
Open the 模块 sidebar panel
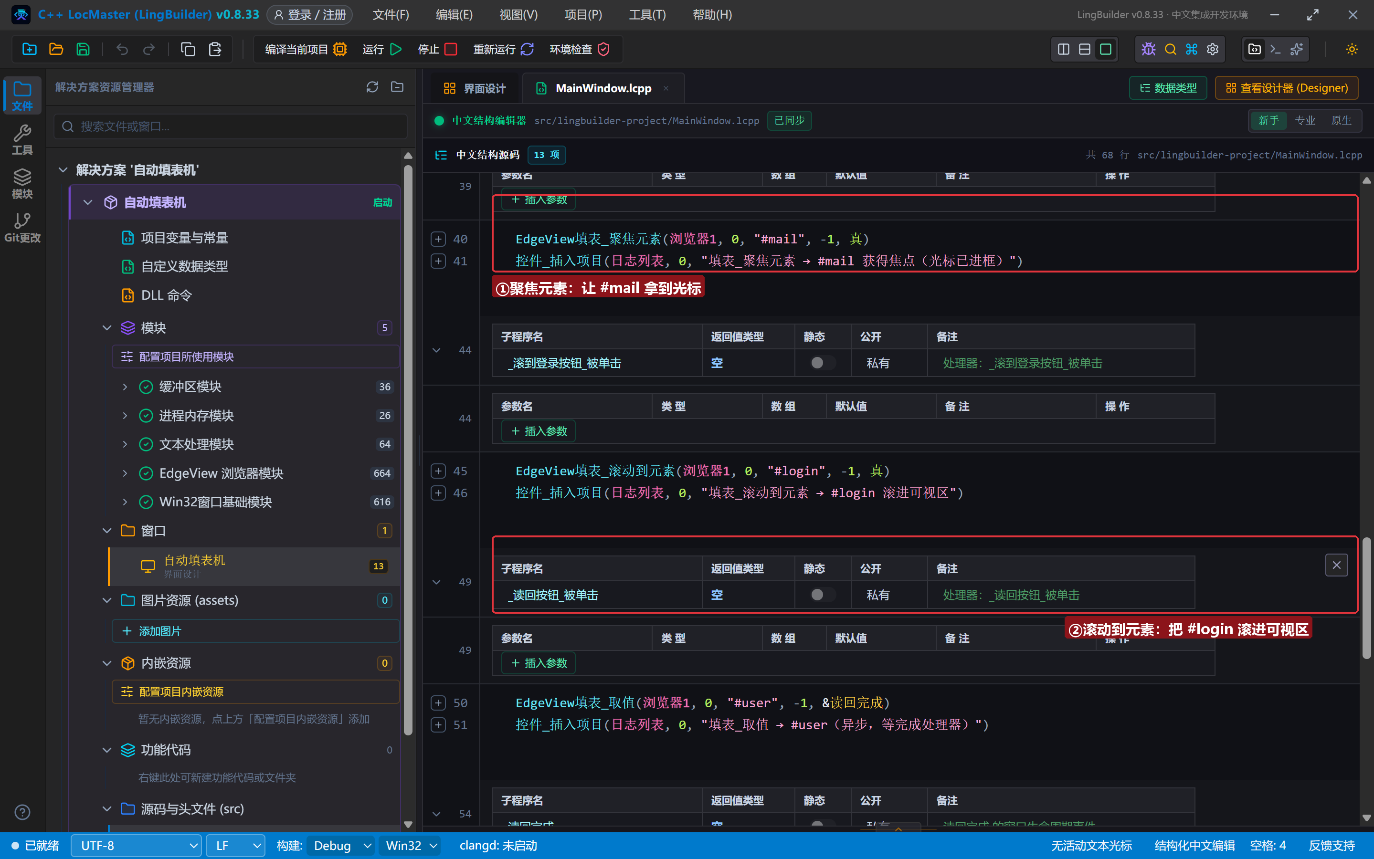click(x=22, y=184)
